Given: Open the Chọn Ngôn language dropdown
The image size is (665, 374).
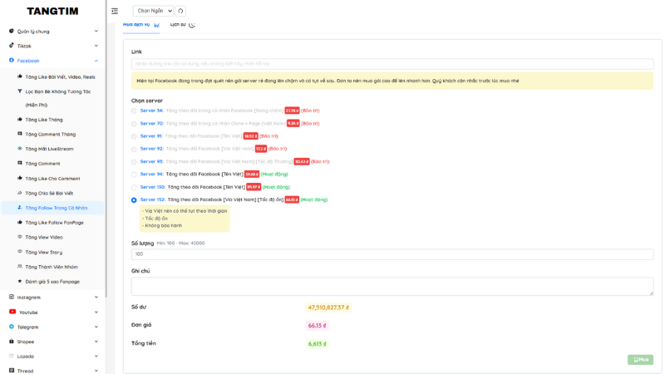Looking at the screenshot, I should tap(153, 11).
